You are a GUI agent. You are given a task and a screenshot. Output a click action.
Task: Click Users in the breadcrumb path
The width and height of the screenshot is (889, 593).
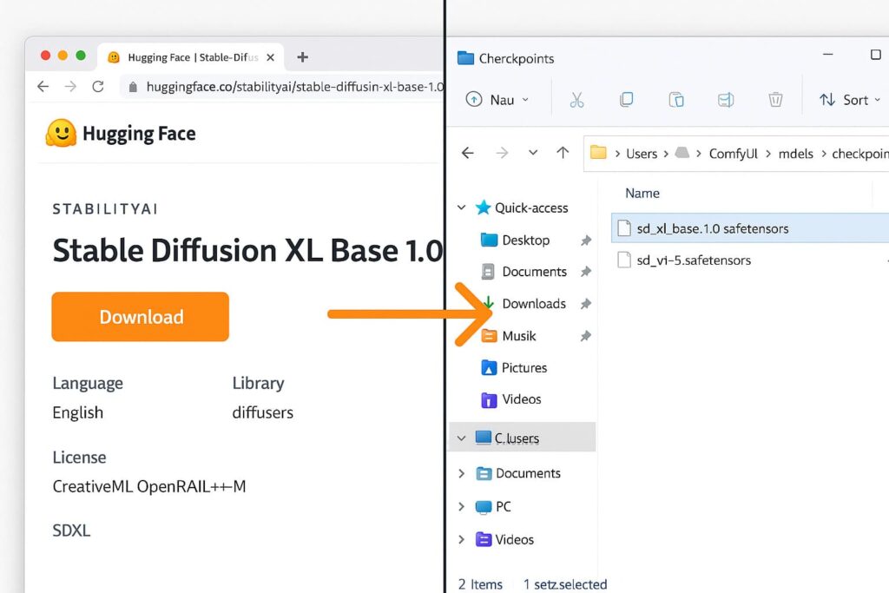click(642, 154)
